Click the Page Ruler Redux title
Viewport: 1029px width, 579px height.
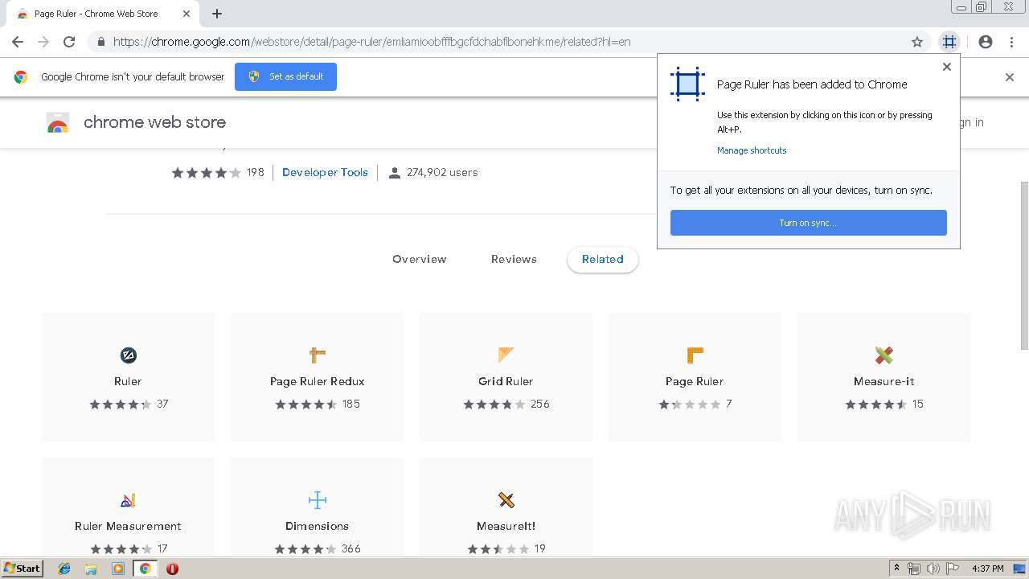click(318, 381)
